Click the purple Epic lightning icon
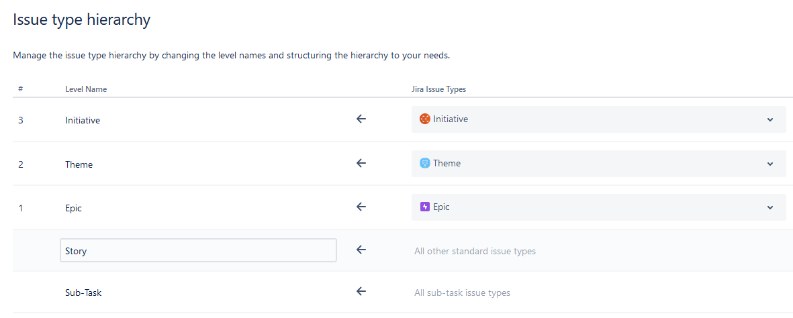793x318 pixels. click(x=425, y=207)
